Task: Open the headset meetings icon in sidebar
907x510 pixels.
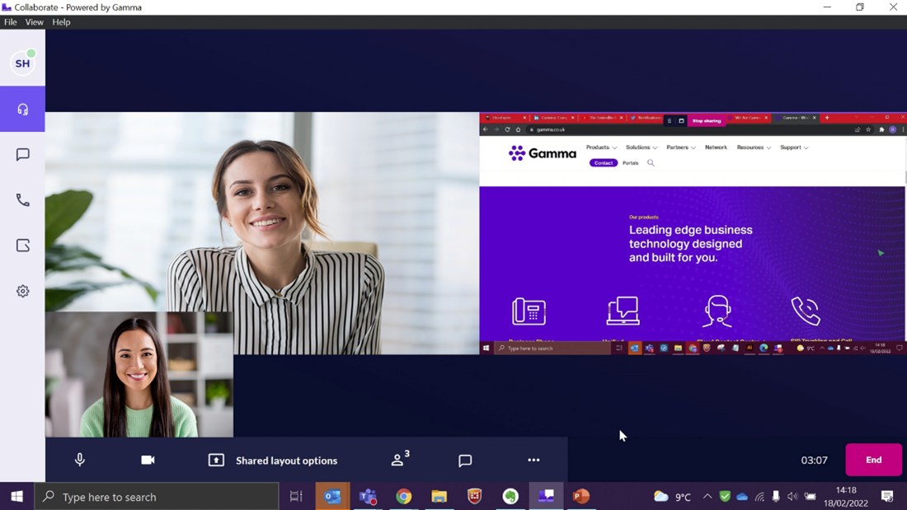Action: [x=22, y=110]
